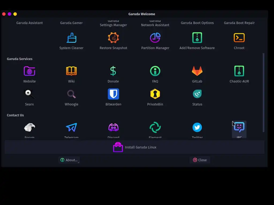Open the Twitter bird icon

click(197, 127)
